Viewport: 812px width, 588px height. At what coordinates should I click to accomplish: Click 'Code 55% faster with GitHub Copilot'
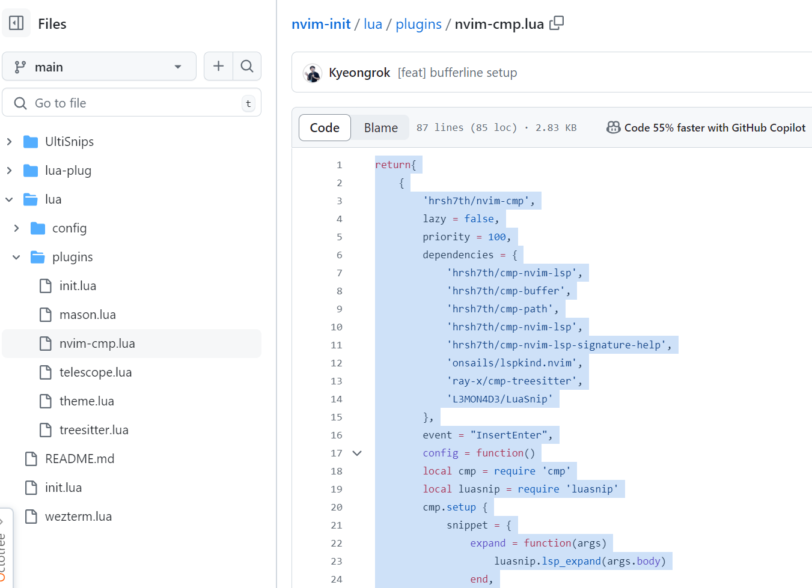tap(715, 127)
